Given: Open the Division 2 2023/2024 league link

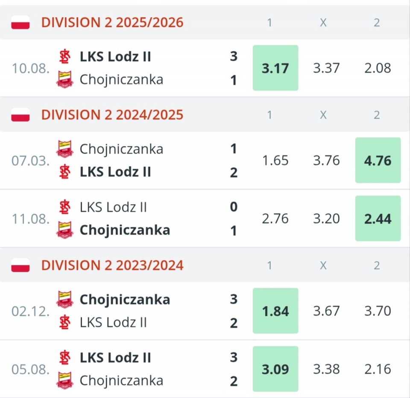Looking at the screenshot, I should (112, 265).
